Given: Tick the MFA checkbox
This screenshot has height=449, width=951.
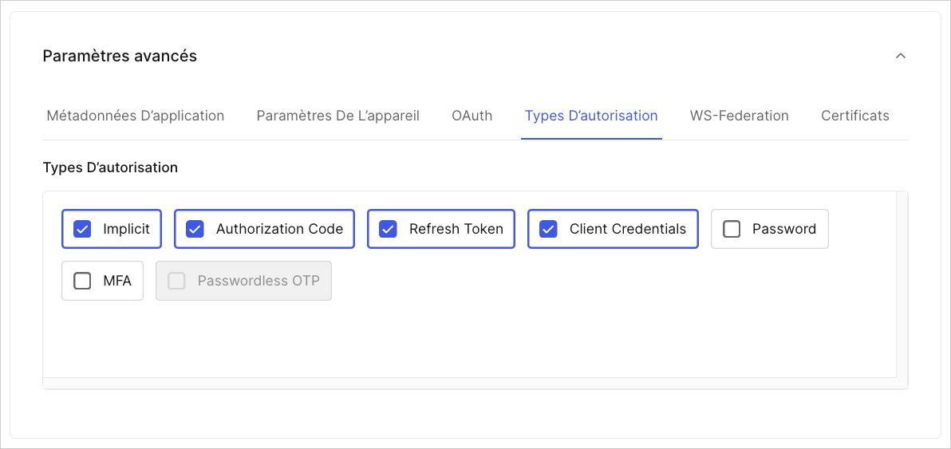Looking at the screenshot, I should pyautogui.click(x=82, y=281).
